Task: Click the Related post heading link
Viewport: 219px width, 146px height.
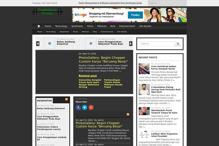Action: pos(88,76)
